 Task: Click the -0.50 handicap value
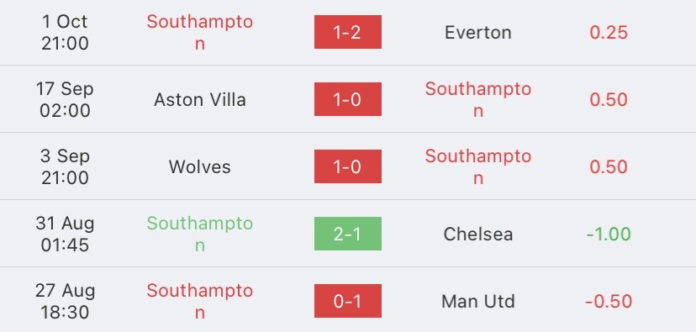tap(609, 302)
